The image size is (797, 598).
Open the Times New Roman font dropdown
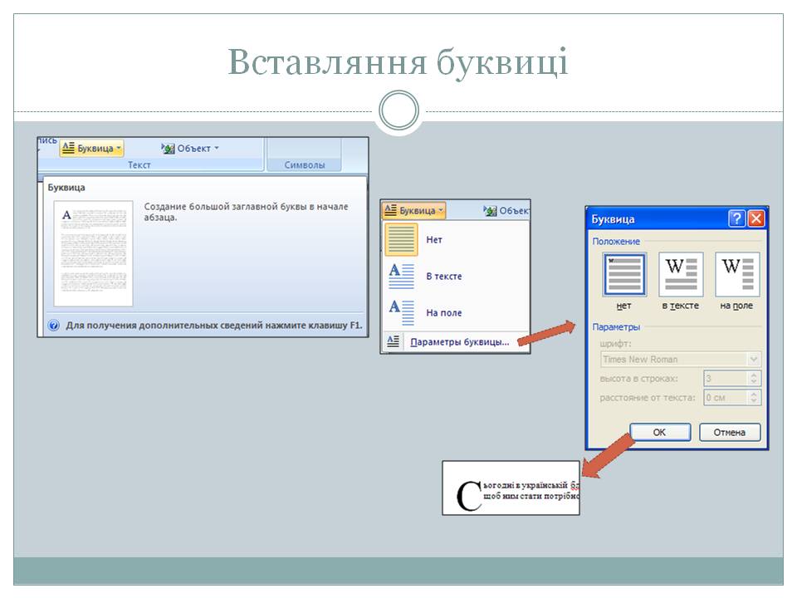[x=754, y=359]
